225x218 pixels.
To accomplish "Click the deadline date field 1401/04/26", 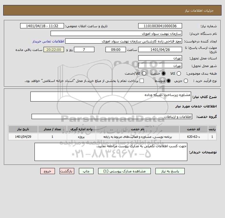I will pos(160,49).
